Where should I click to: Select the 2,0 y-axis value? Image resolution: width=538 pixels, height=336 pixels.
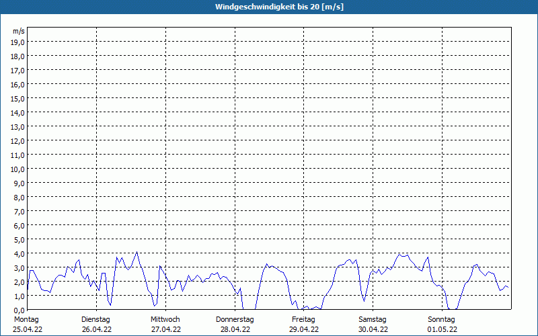click(x=20, y=282)
